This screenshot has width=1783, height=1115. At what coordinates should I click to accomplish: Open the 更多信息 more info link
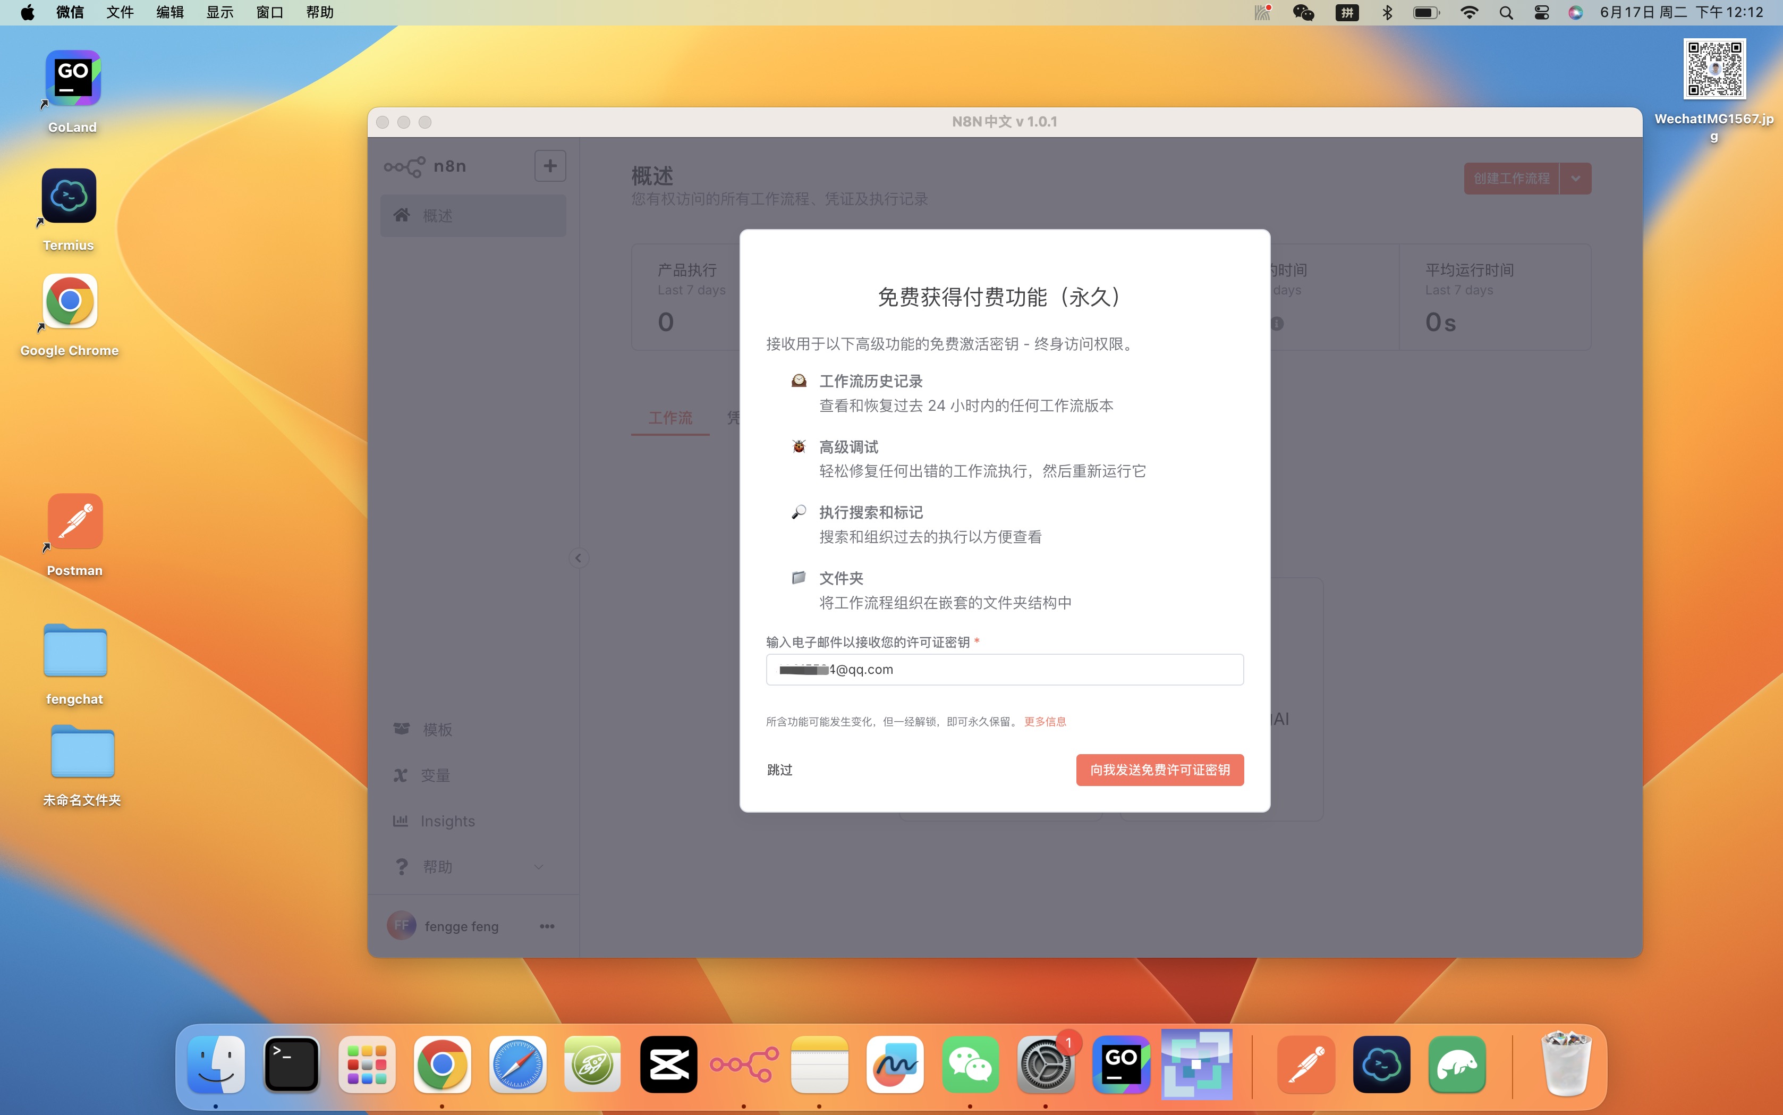(x=1045, y=721)
